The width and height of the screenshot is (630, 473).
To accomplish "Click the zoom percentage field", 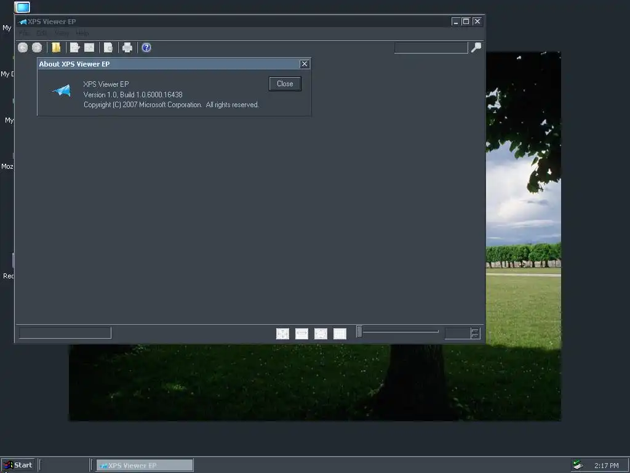I will click(x=458, y=333).
